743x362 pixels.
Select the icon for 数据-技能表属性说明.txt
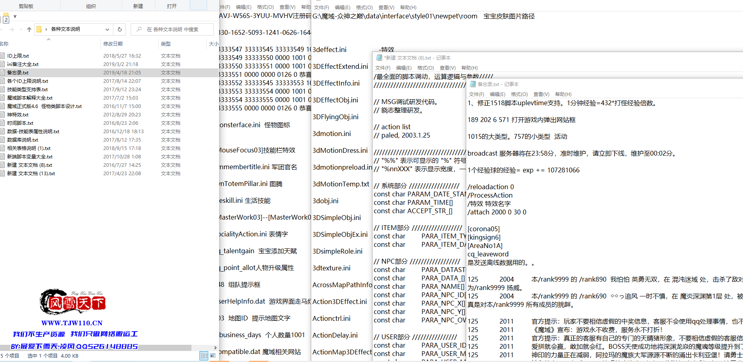pyautogui.click(x=3, y=132)
